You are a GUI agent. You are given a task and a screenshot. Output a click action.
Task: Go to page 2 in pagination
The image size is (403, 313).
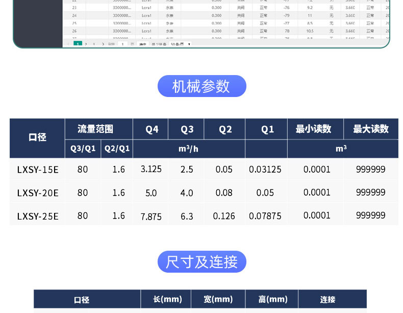coord(86,44)
